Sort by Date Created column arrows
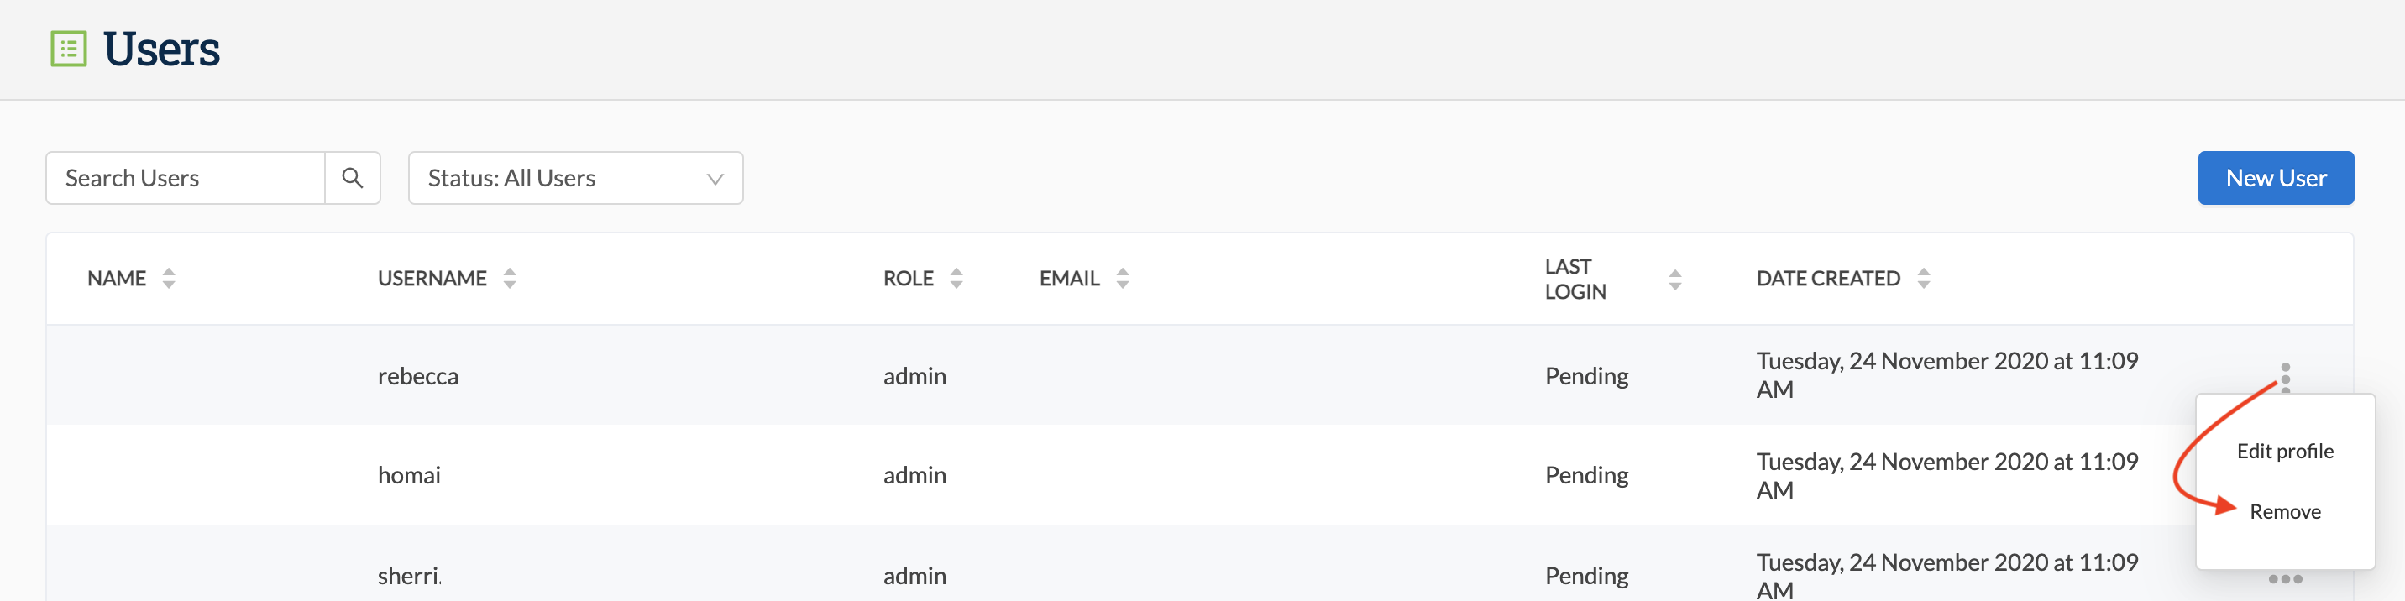Screen dimensions: 2405x601 (x=1923, y=278)
